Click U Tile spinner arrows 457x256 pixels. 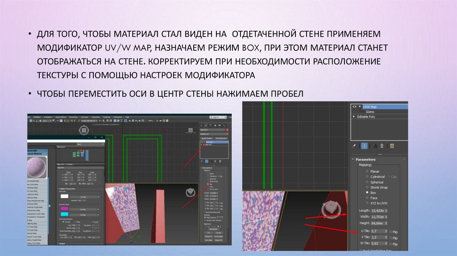point(386,231)
